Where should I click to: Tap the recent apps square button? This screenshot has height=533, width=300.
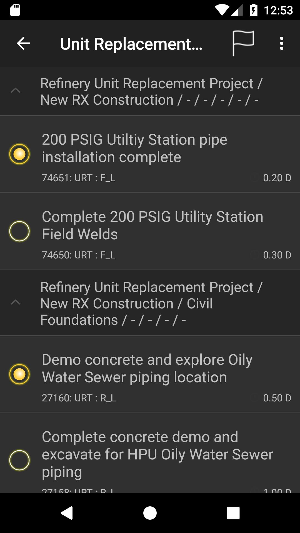click(x=233, y=513)
